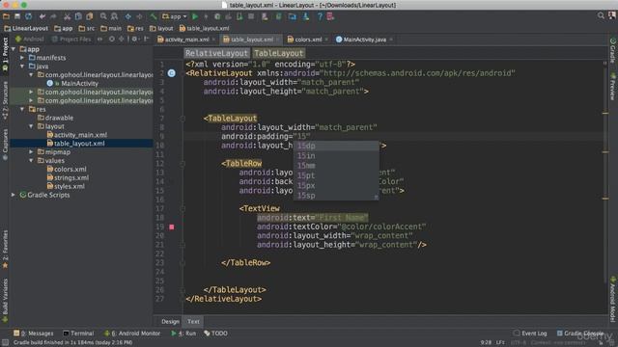Click the Help question mark icon
The image size is (618, 347).
320,16
